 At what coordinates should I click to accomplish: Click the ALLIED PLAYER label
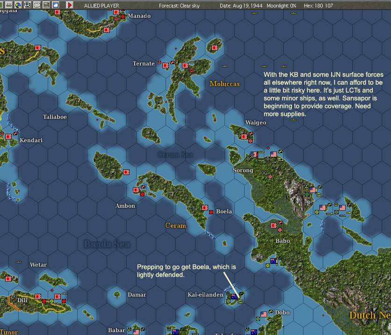tap(101, 6)
